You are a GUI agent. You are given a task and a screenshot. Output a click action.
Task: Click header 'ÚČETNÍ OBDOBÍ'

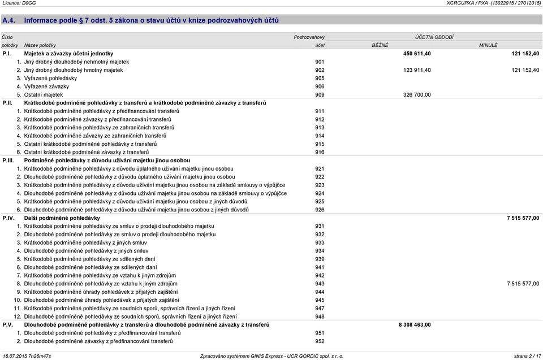click(x=434, y=37)
